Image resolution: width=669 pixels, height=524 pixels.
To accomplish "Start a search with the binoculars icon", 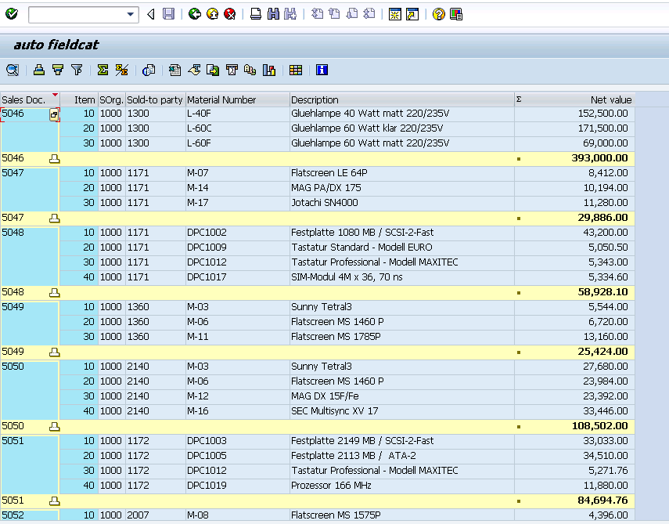I will 272,13.
